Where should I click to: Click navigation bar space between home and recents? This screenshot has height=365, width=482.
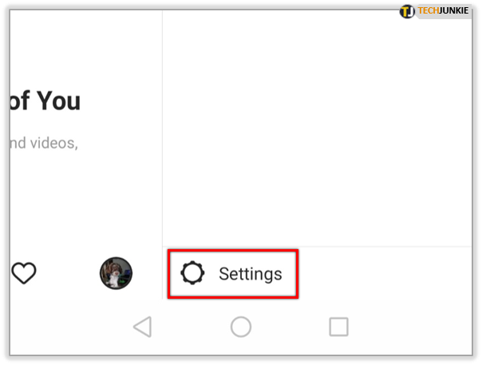(x=290, y=327)
